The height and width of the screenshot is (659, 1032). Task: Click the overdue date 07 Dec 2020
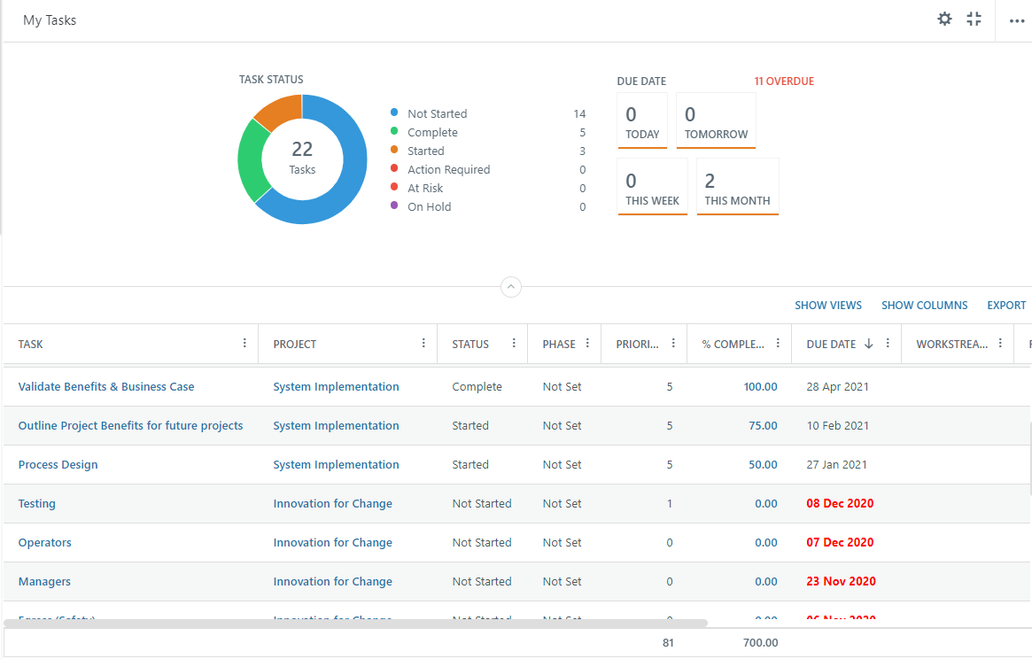point(840,542)
